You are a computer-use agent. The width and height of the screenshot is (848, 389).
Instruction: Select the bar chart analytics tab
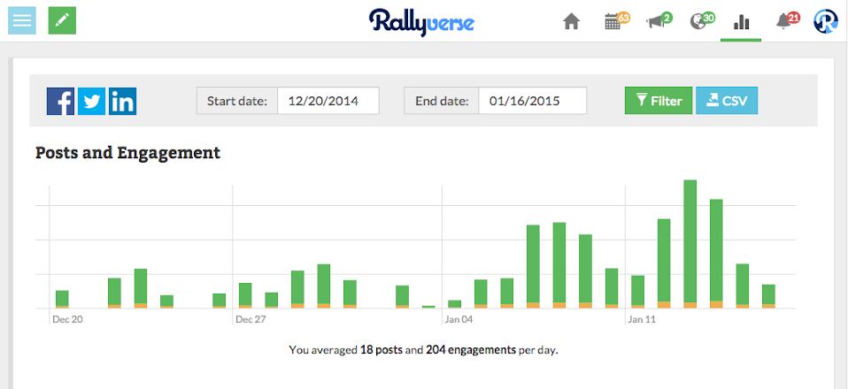pyautogui.click(x=741, y=22)
